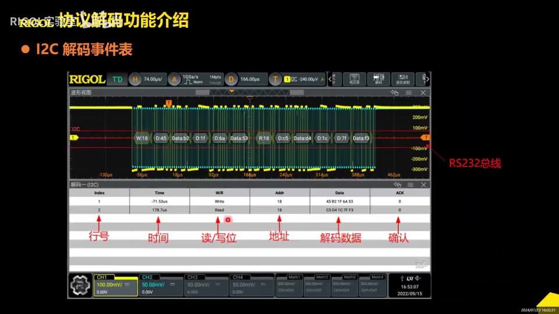Image resolution: width=559 pixels, height=314 pixels.
Task: Click the touch gesture icon in decode table
Action: (397, 185)
